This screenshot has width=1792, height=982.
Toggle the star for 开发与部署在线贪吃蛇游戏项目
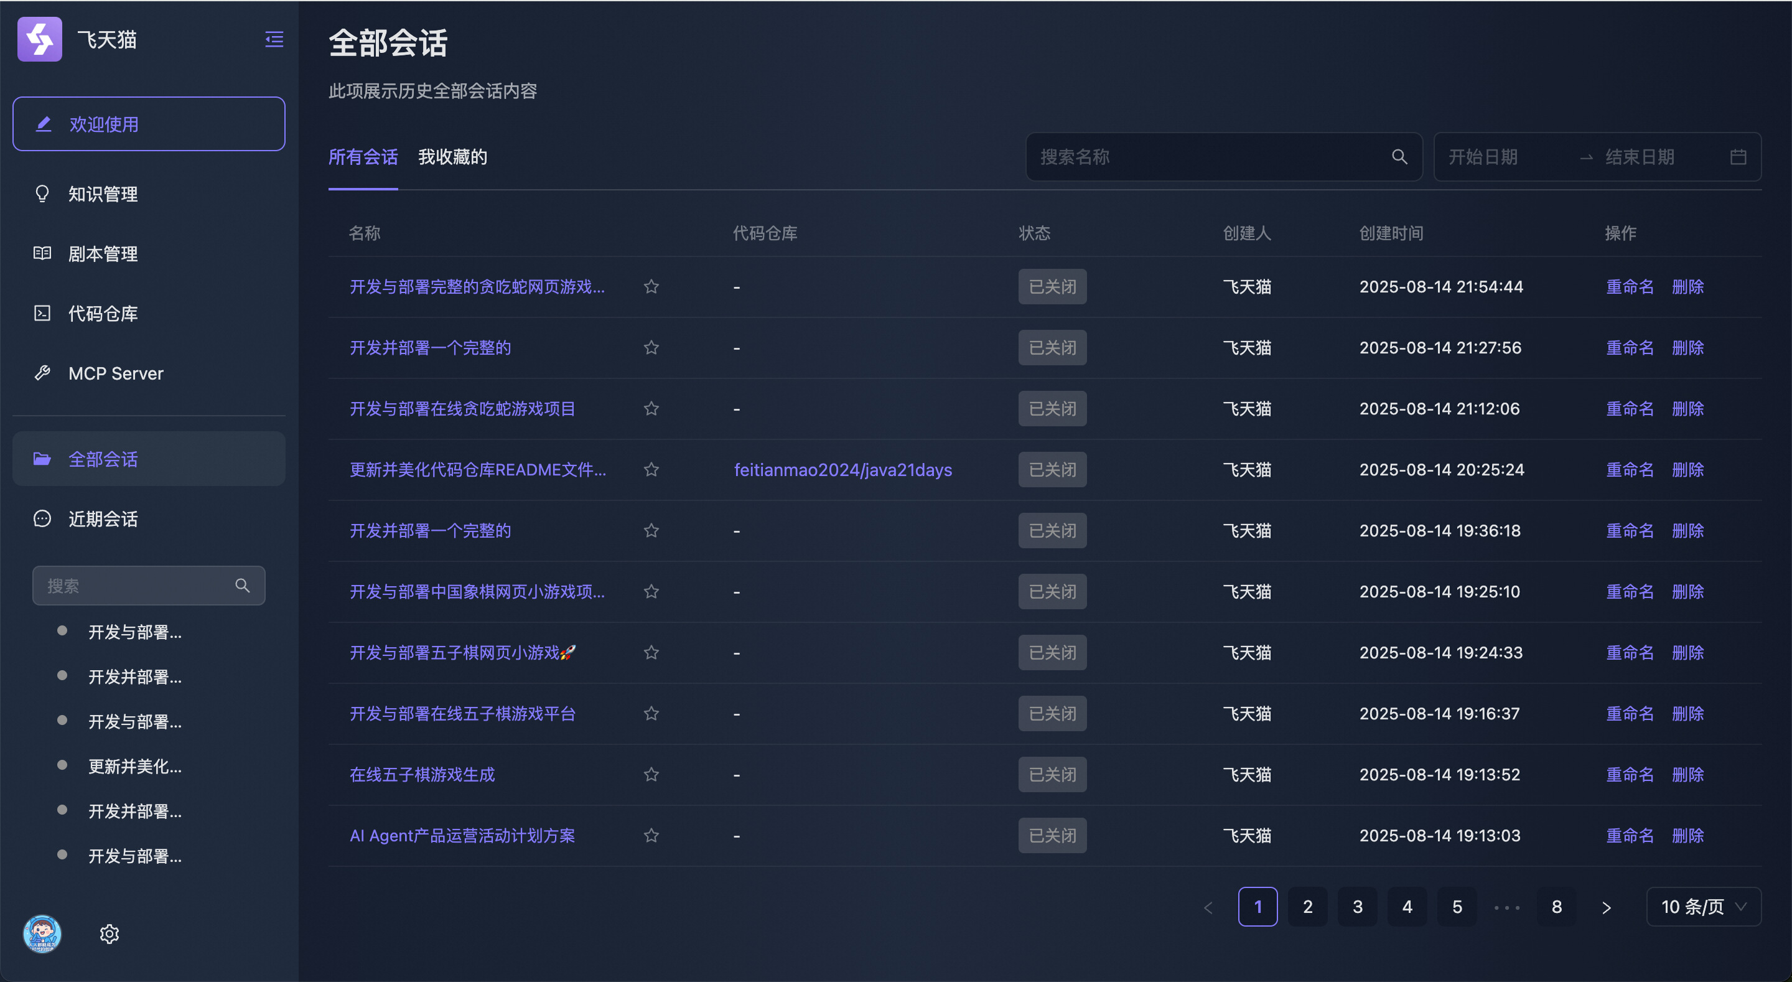click(x=651, y=408)
